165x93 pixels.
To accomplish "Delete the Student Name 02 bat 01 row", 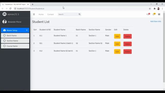I will (x=127, y=52).
